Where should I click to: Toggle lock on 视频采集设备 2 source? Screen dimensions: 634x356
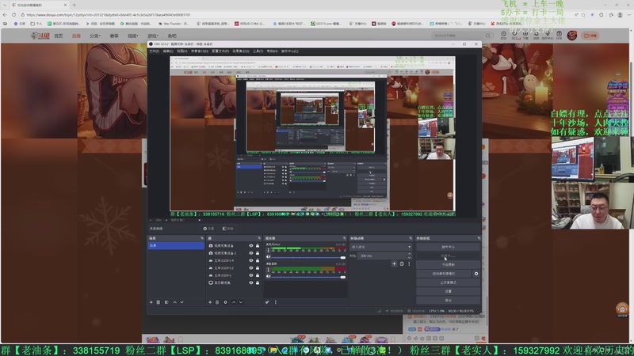pos(258,253)
